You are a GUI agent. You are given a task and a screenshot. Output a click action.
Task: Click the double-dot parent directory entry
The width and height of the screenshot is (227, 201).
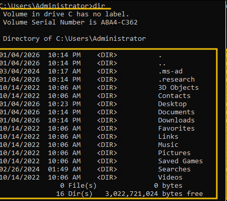pos(162,64)
